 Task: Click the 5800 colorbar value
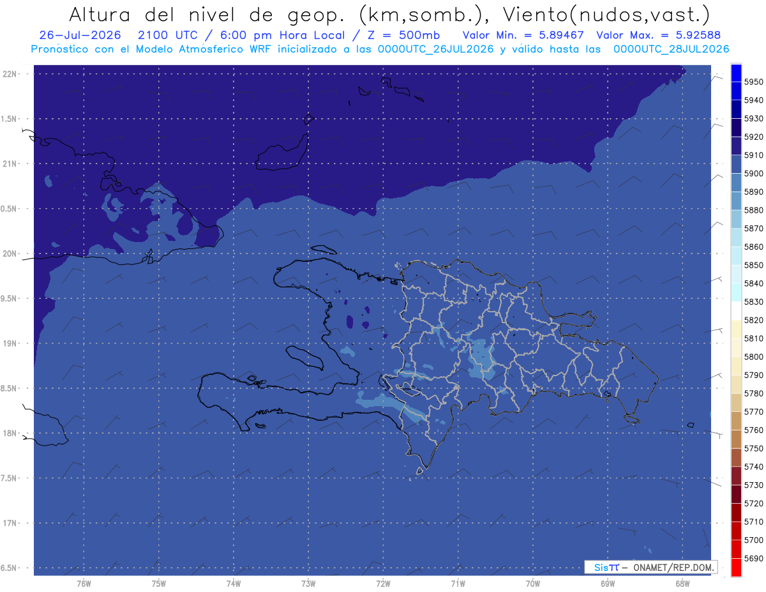pyautogui.click(x=754, y=356)
